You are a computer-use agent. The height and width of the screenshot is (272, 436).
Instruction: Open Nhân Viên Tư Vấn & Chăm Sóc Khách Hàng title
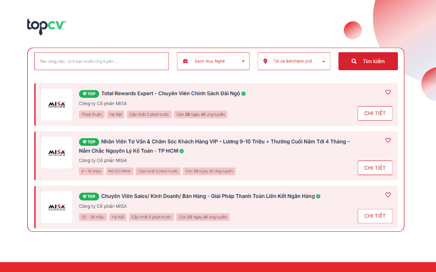(214, 146)
